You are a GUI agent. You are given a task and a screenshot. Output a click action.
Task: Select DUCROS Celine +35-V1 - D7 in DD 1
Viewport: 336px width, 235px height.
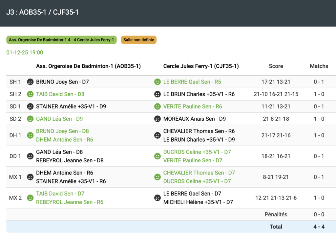click(197, 152)
